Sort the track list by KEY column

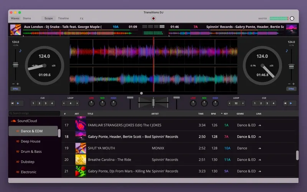click(226, 114)
